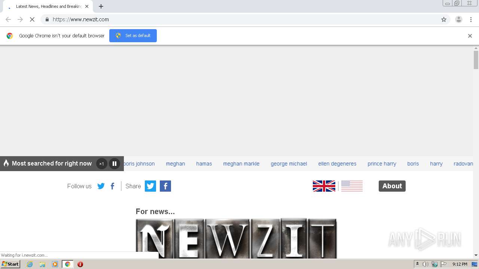This screenshot has height=269, width=479.
Task: Select the Chrome taskbar button
Action: tap(68, 264)
